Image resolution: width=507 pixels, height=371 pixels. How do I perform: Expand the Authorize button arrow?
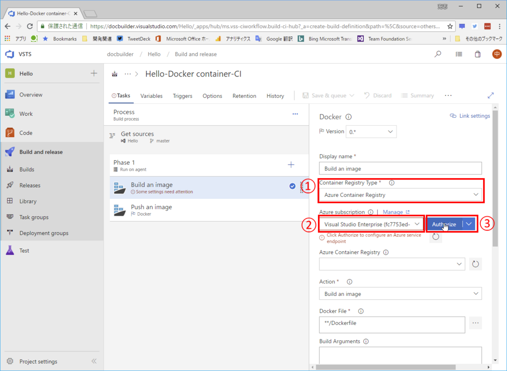(x=469, y=224)
